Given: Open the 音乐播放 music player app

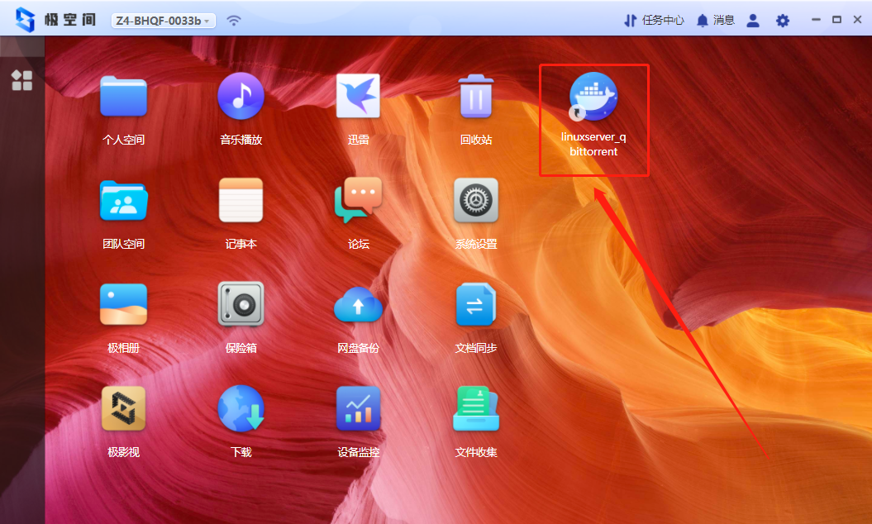Looking at the screenshot, I should pos(241,97).
